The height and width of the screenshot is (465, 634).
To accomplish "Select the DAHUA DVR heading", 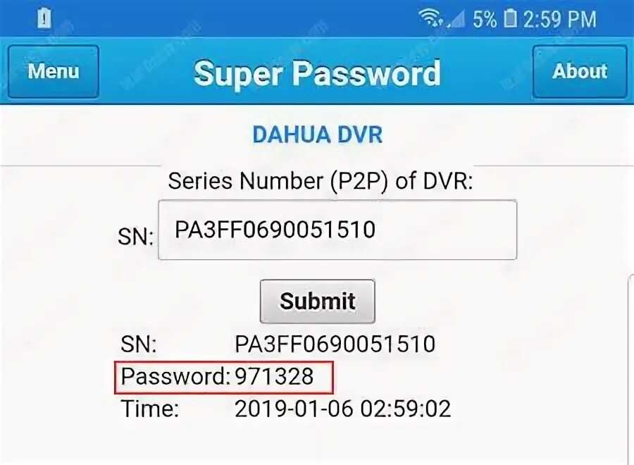I will (x=318, y=135).
